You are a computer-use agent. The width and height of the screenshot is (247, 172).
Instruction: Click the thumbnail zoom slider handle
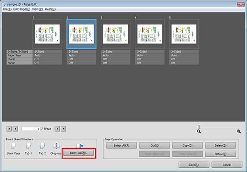(x=199, y=127)
